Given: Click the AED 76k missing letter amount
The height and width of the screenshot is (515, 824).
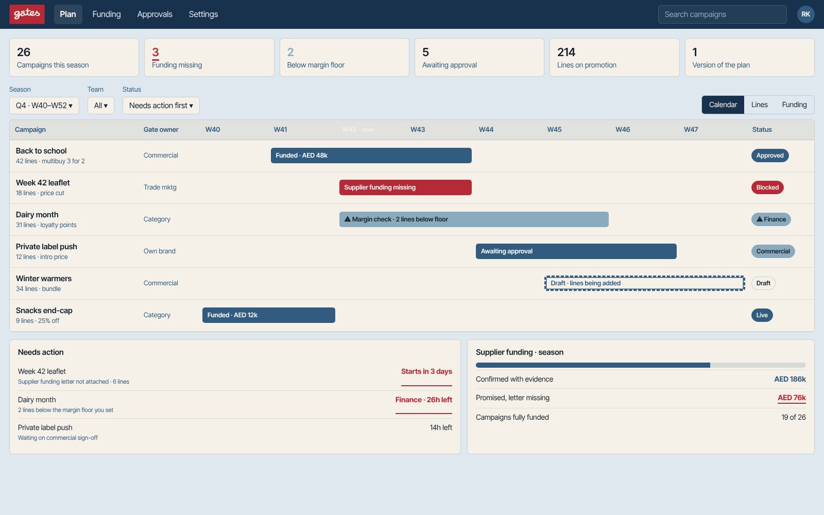Looking at the screenshot, I should (x=792, y=398).
